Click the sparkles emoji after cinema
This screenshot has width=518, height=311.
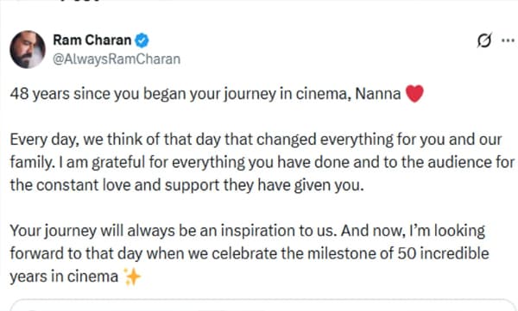[132, 277]
